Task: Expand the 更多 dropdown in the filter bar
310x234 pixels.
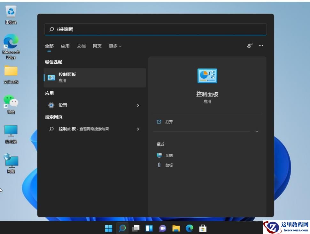Action: click(115, 46)
